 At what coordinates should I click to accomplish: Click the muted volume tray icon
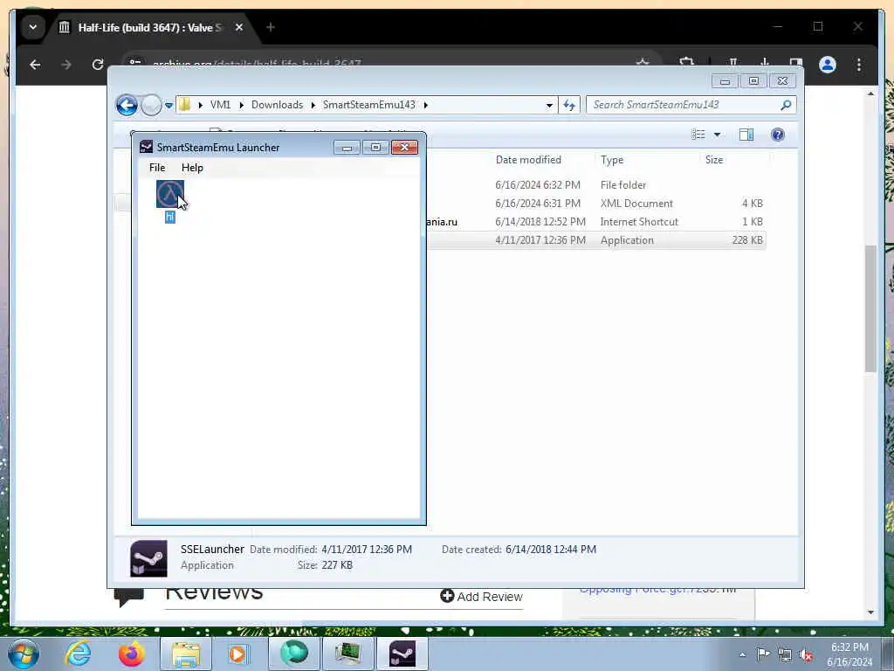[806, 655]
